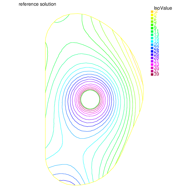Click the 'reference solution' plot title
This screenshot has height=189, width=189.
[37, 4]
